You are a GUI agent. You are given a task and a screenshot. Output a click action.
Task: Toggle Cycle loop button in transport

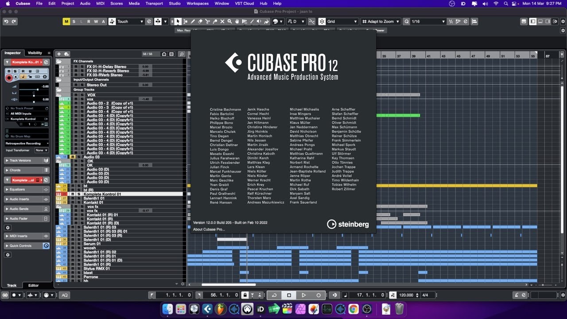[x=274, y=295]
